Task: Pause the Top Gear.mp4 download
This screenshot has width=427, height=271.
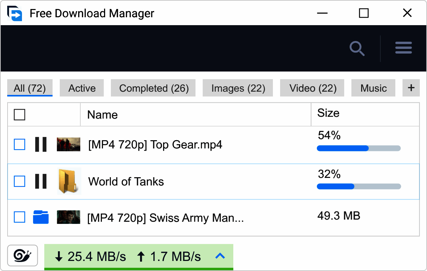Action: click(41, 144)
